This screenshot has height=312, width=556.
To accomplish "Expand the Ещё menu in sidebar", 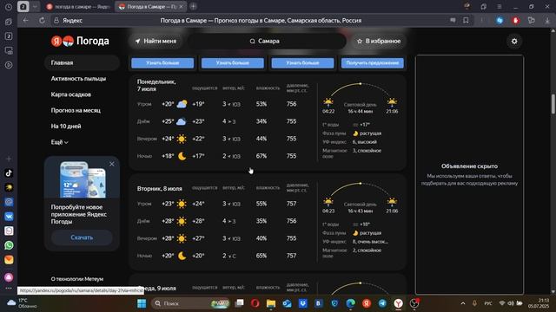I will pos(59,142).
